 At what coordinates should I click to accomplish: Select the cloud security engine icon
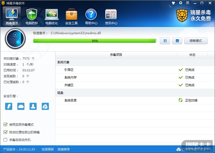[21, 106]
